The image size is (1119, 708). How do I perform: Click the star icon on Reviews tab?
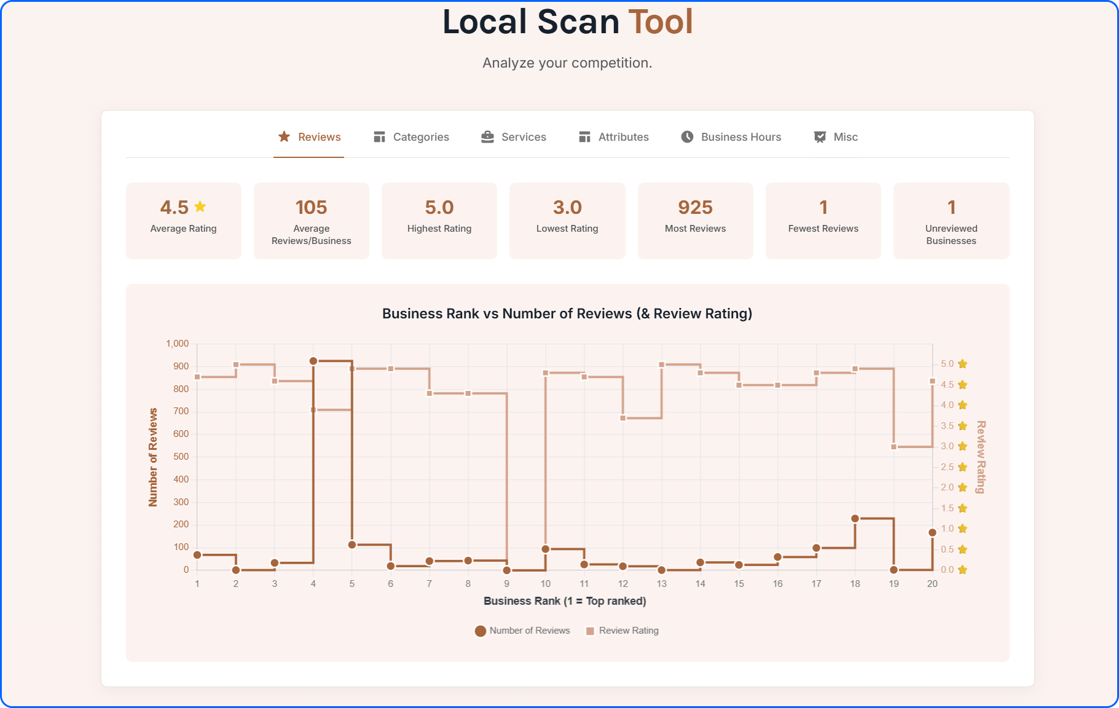pos(284,136)
